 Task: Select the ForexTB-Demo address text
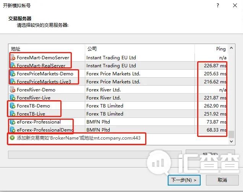33,106
